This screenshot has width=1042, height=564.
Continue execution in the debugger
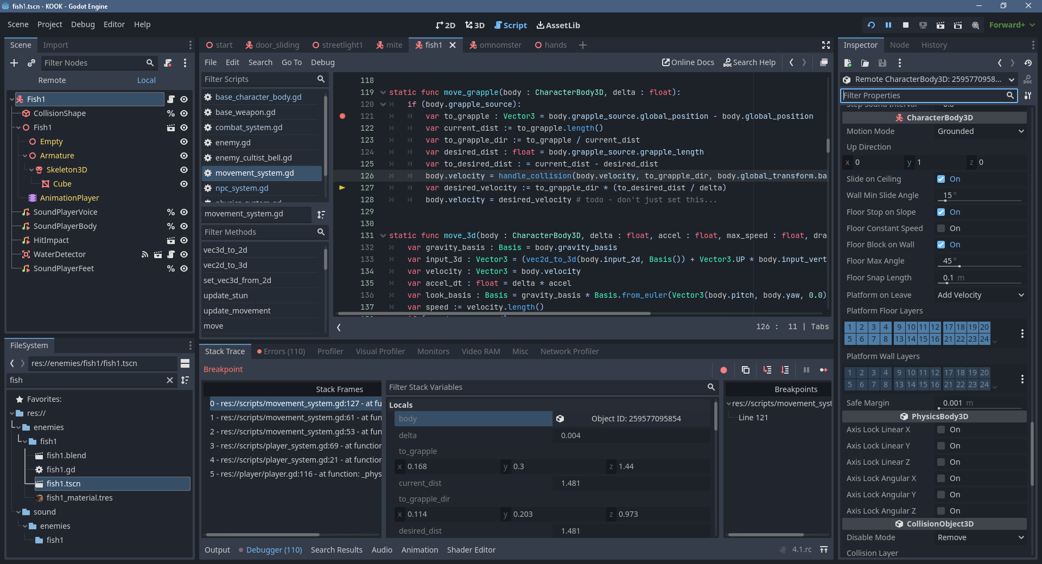tap(823, 370)
